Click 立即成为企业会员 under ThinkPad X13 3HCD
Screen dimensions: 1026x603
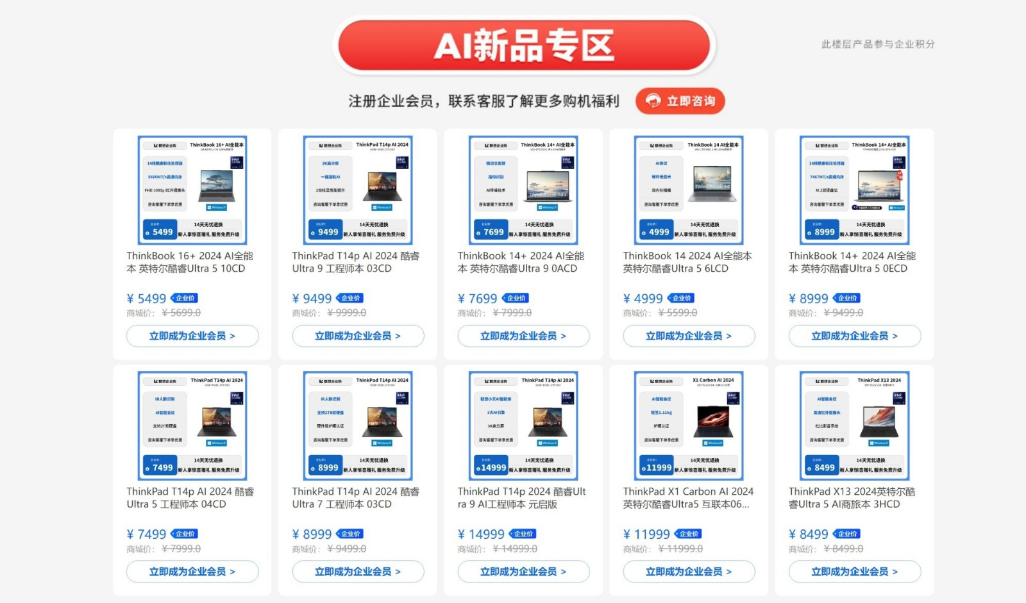855,572
